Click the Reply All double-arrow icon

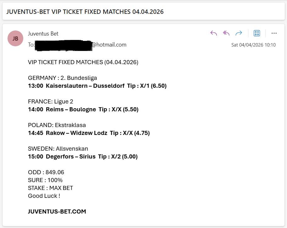[226, 33]
